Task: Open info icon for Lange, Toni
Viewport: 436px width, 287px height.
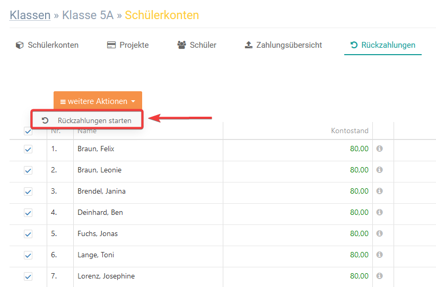Action: point(379,255)
